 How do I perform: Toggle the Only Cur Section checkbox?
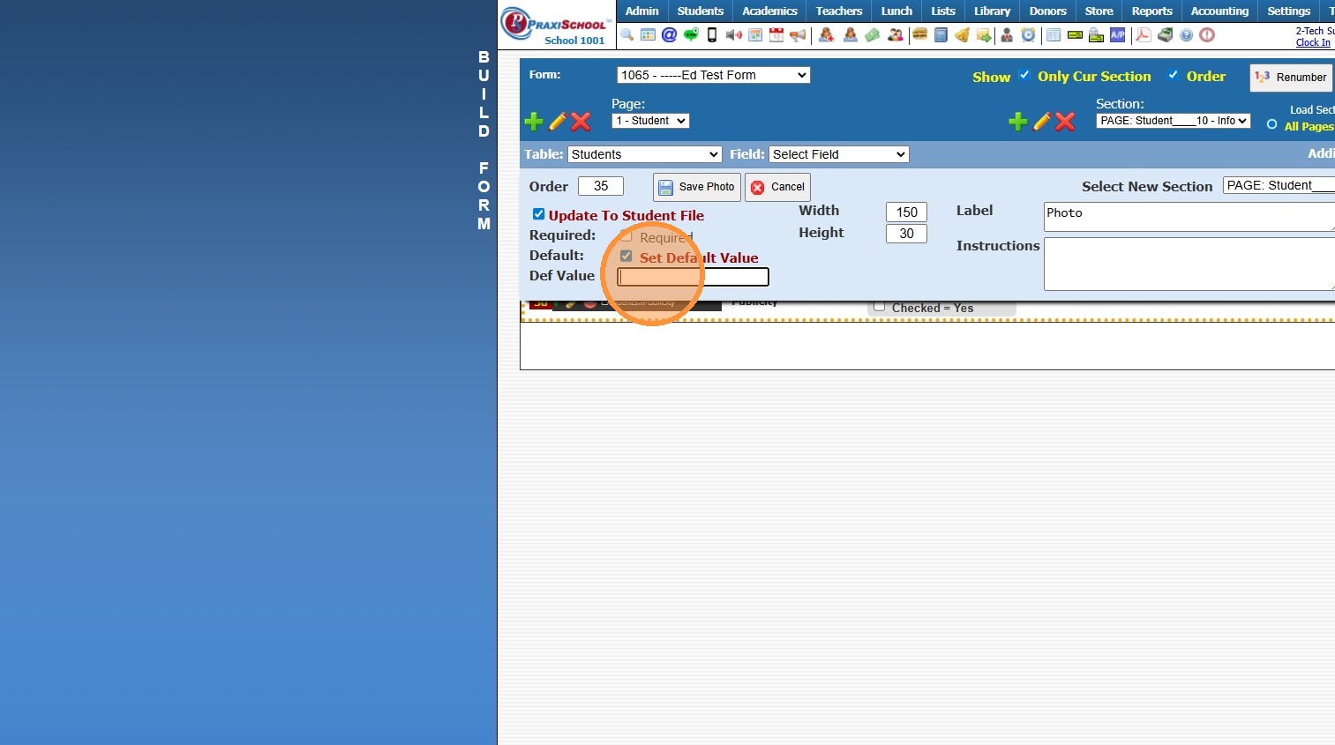(x=1024, y=75)
